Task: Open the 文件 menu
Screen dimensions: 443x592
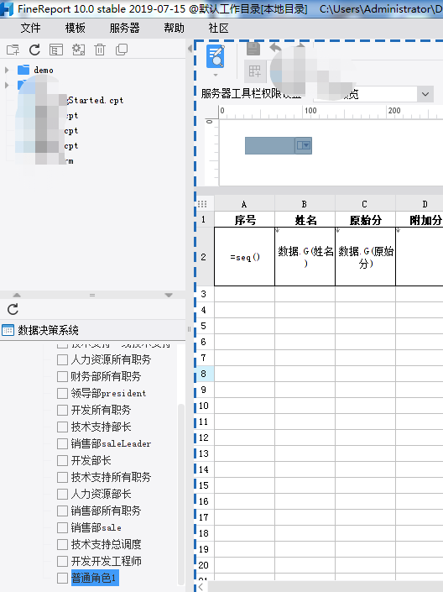Action: tap(30, 28)
